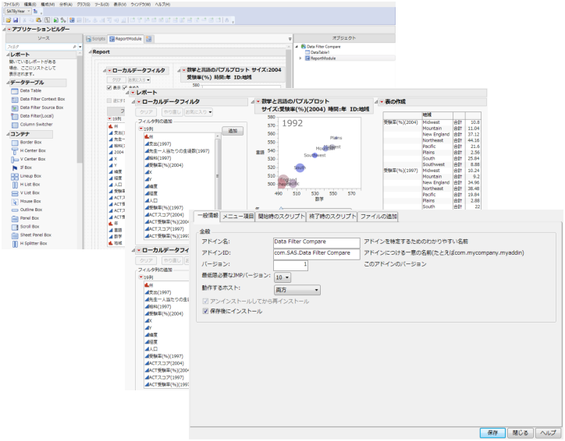Click the Paste clipboard toolbar icon
Viewport: 565px width, 441px height.
pyautogui.click(x=38, y=20)
